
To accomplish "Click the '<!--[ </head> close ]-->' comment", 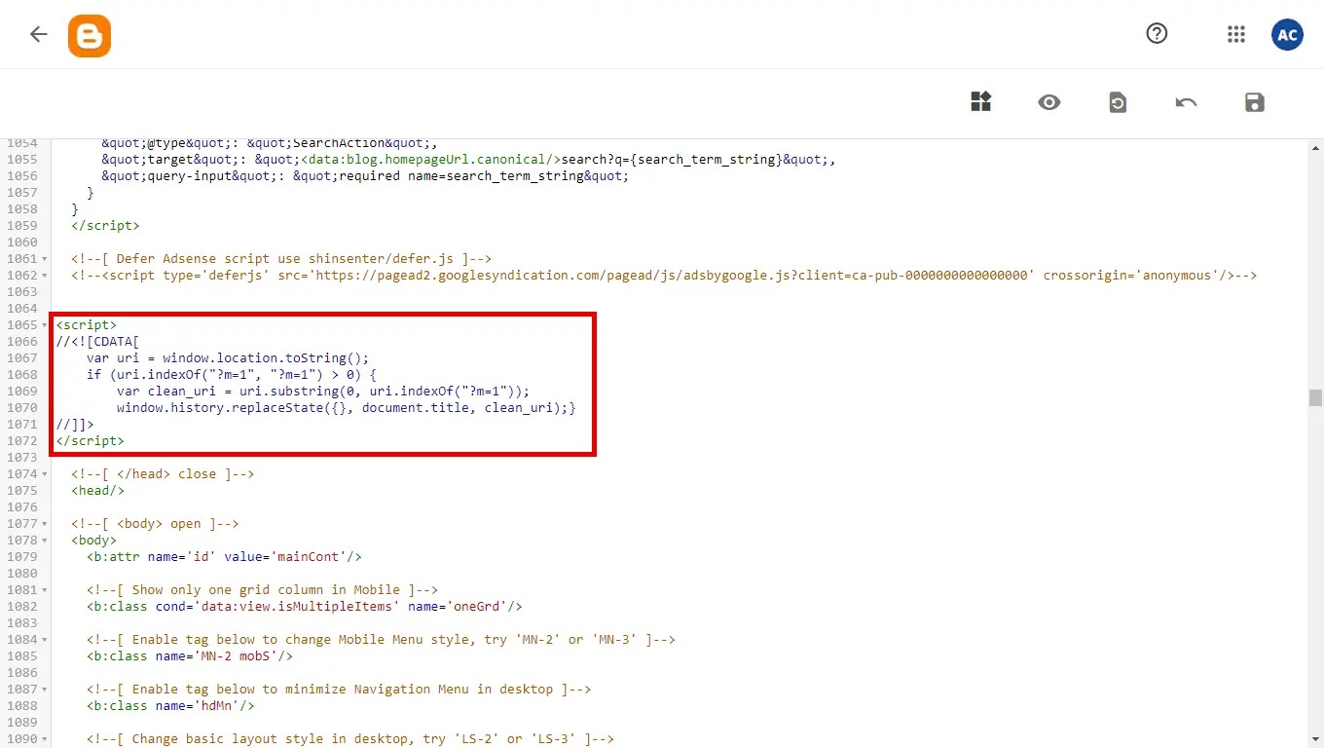I will [163, 473].
